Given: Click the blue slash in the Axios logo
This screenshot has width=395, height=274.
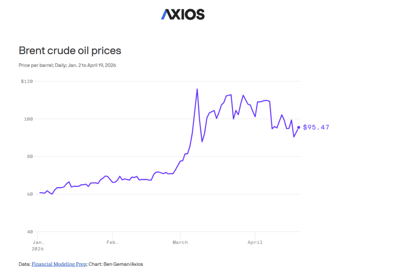Looking at the screenshot, I should pyautogui.click(x=165, y=14).
